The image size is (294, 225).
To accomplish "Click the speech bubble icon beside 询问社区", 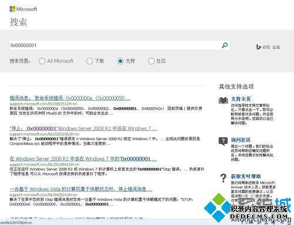I will tap(223, 141).
